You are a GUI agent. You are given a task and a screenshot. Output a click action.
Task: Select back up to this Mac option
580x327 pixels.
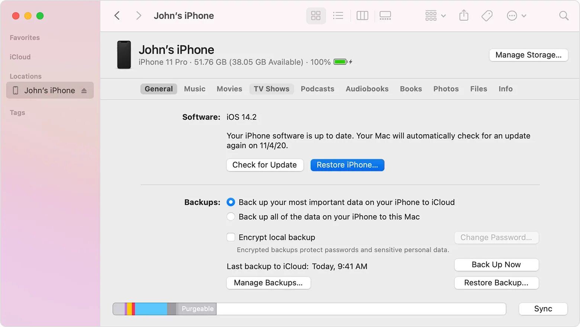tap(231, 217)
